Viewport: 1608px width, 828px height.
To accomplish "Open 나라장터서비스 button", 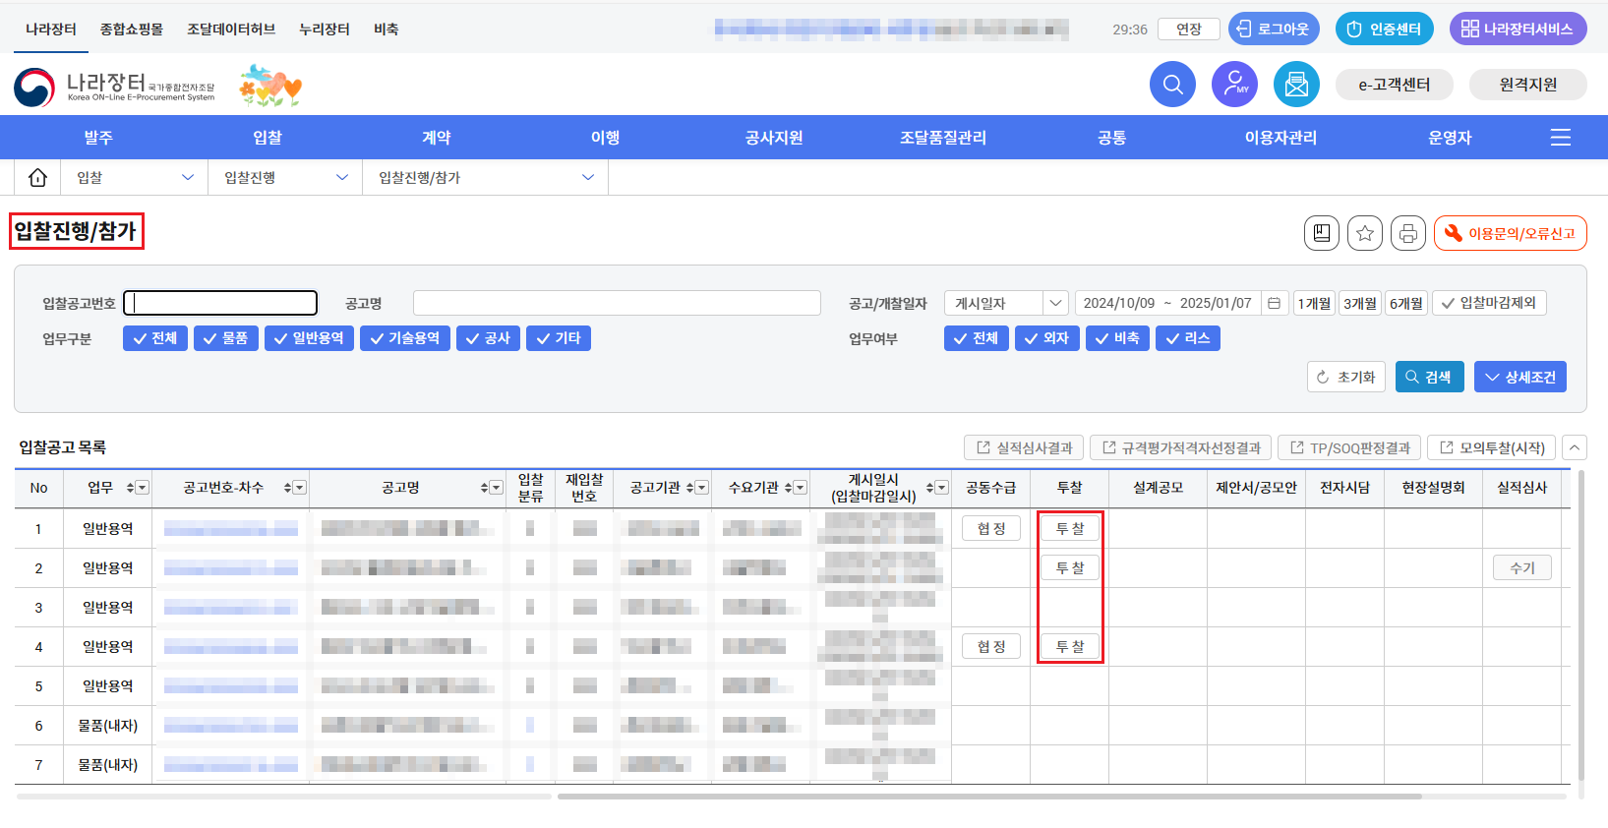I will [1518, 30].
